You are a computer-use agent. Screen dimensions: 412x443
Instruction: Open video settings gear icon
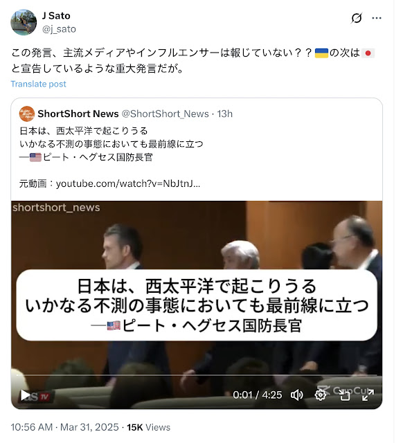point(320,395)
